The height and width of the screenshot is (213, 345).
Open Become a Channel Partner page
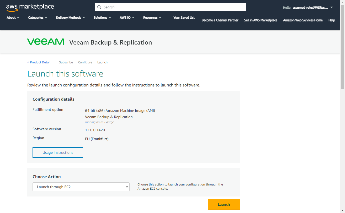220,20
